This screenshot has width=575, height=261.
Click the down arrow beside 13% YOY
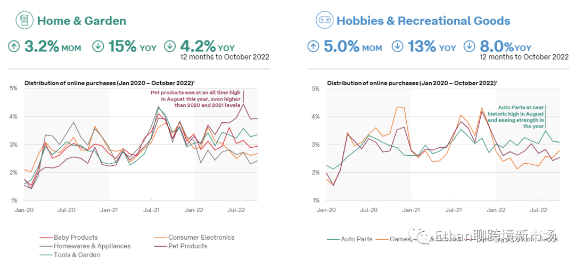[x=398, y=47]
